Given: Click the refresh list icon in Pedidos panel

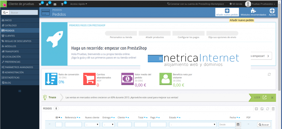Looking at the screenshot, I should pos(268,109).
